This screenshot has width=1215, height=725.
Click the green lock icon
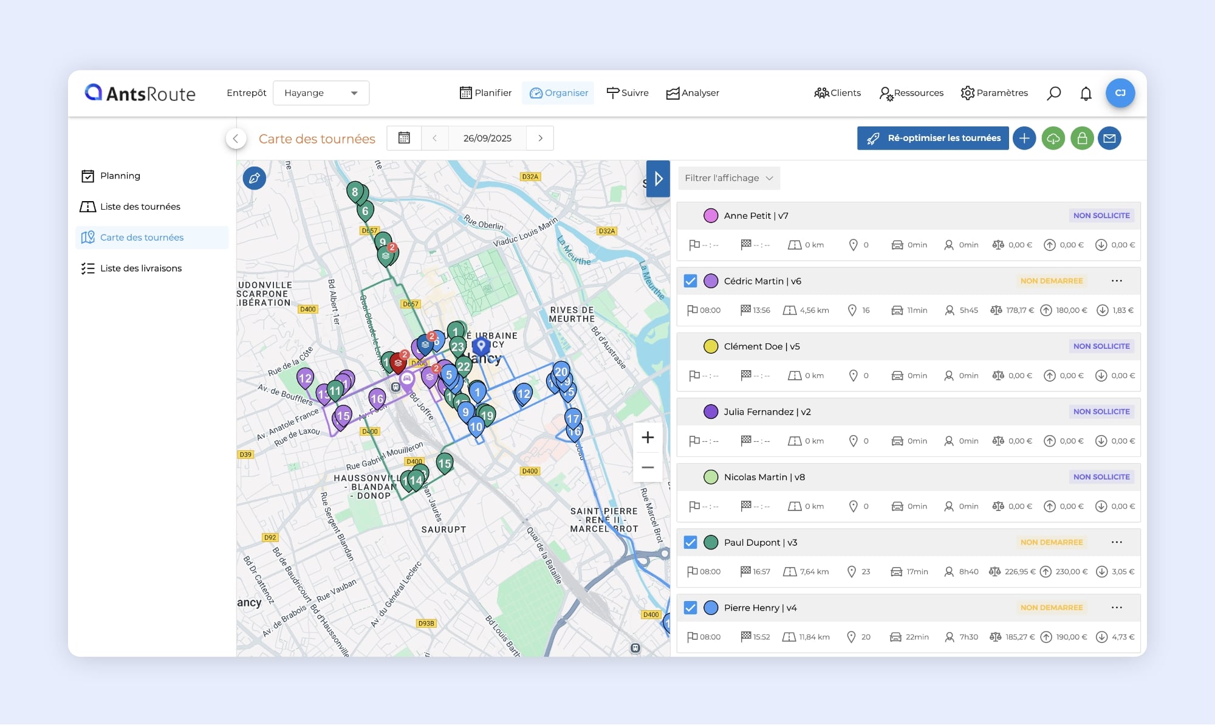[x=1082, y=139]
